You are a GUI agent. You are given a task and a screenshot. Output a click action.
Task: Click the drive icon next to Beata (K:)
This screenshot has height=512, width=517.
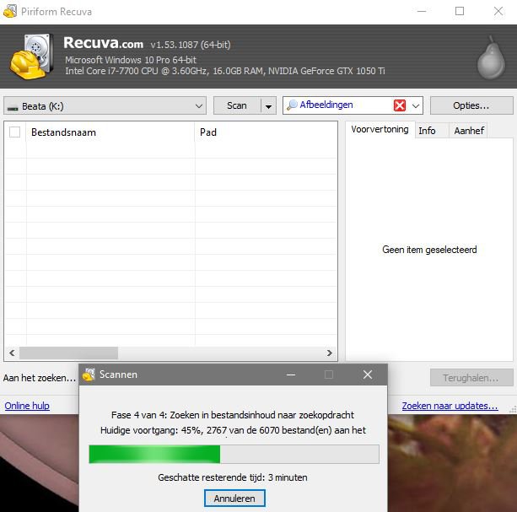[x=13, y=107]
